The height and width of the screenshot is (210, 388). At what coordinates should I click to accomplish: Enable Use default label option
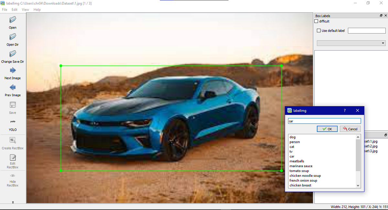coord(318,30)
